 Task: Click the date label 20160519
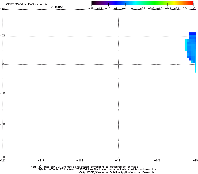click(x=58, y=7)
